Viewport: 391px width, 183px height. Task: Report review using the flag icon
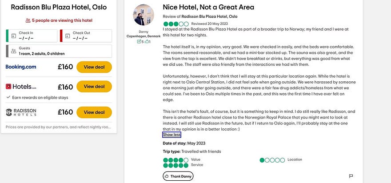pyautogui.click(x=351, y=176)
